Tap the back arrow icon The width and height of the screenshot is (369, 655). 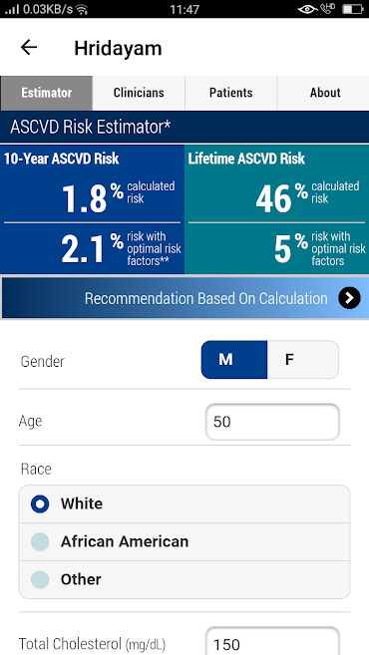click(x=29, y=47)
